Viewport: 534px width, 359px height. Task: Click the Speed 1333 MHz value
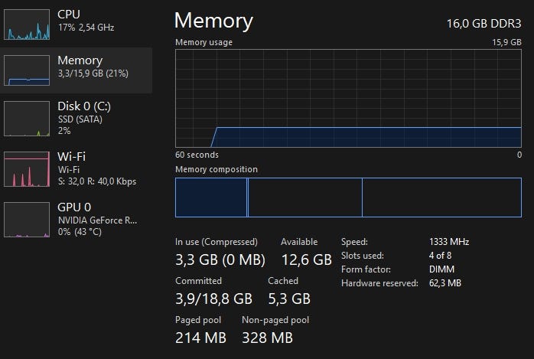pyautogui.click(x=449, y=242)
